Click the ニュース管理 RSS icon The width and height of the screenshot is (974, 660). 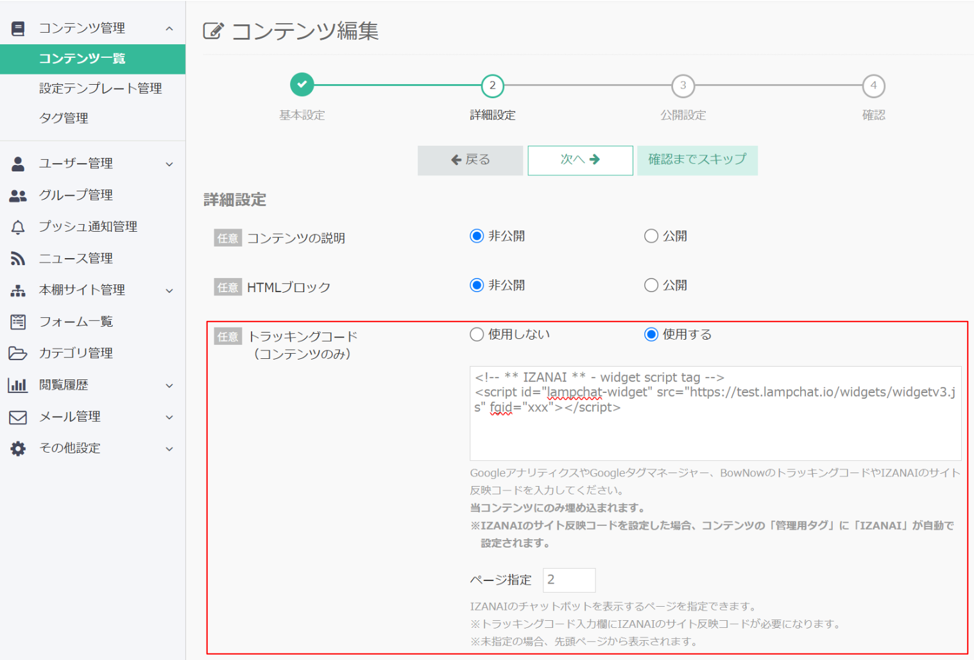(18, 259)
